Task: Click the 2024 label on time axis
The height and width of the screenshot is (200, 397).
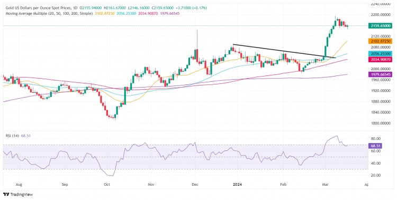Action: coord(238,185)
